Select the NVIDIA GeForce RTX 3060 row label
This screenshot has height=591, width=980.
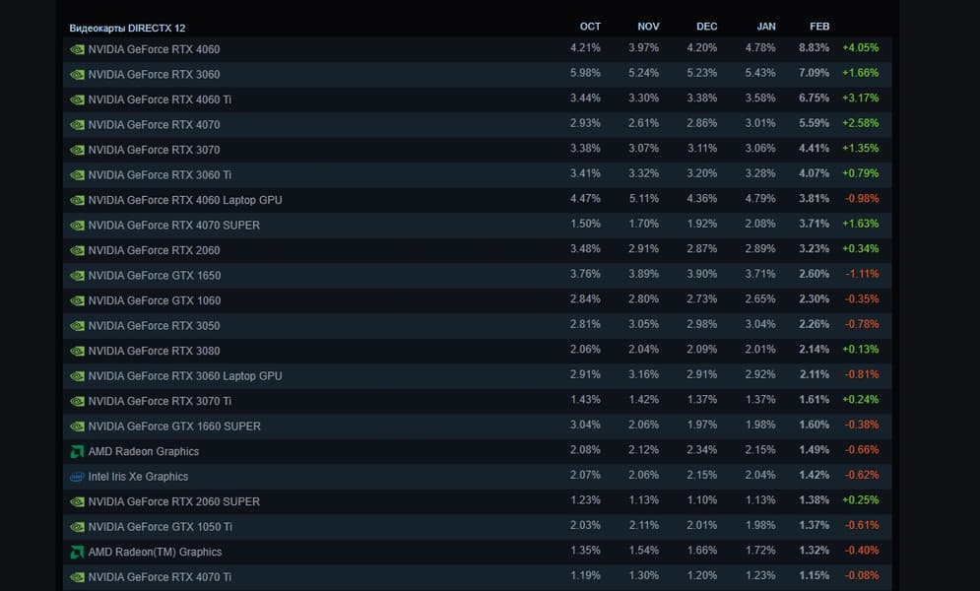coord(154,75)
